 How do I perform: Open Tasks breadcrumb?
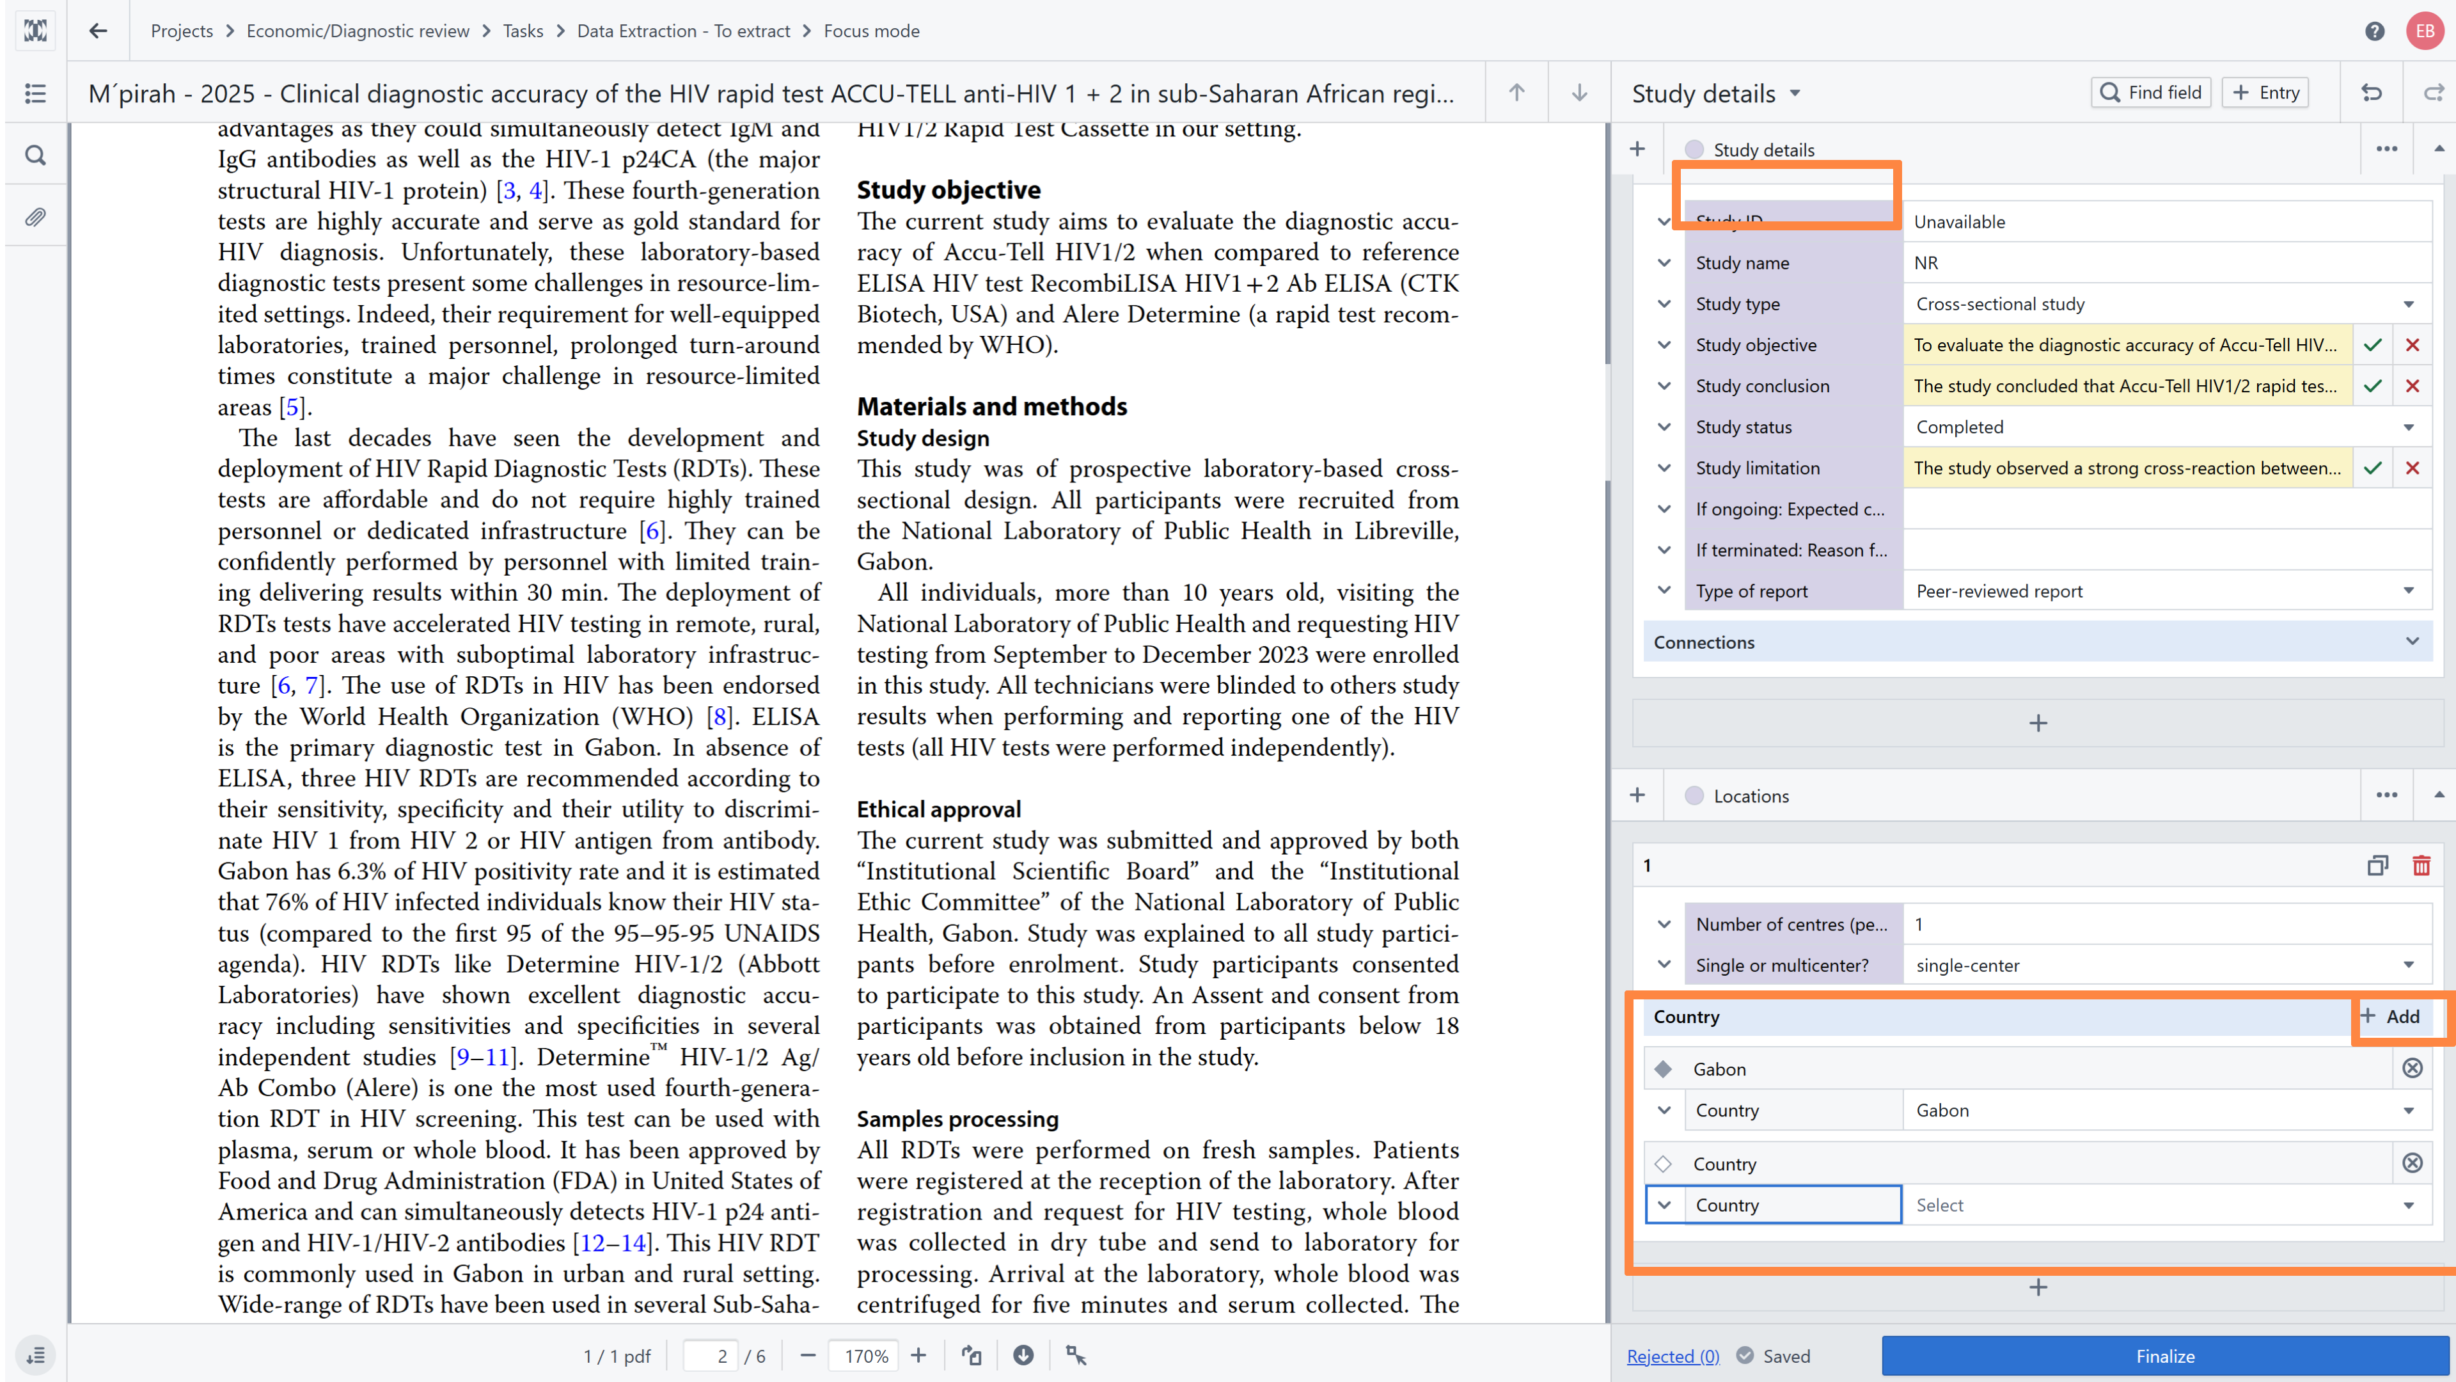tap(523, 31)
